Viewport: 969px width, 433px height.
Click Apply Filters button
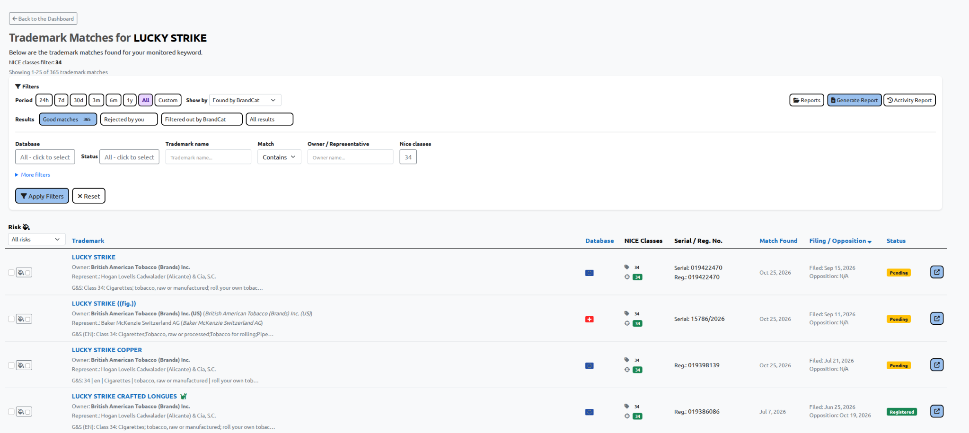[x=42, y=196]
